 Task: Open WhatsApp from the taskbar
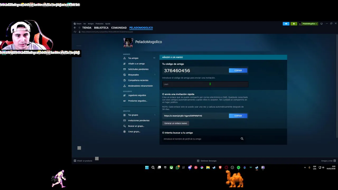tap(178, 168)
